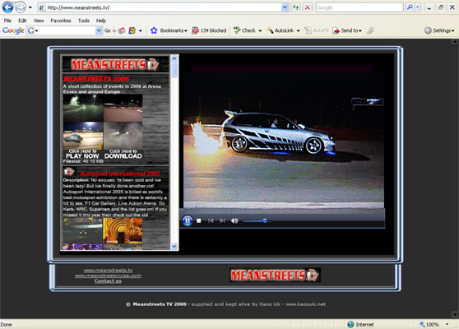Open the Send to menu
This screenshot has width=459, height=329.
347,30
